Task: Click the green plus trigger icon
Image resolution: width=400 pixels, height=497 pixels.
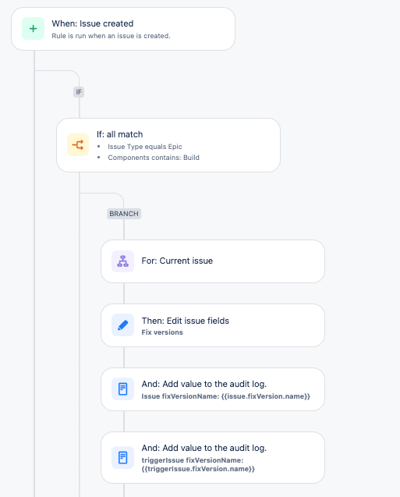Action: pos(33,29)
